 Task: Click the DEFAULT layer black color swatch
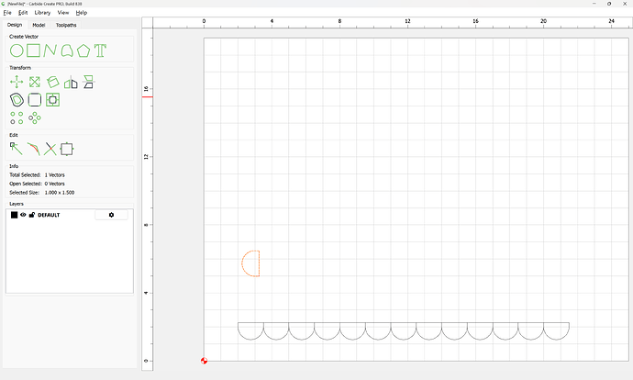tap(14, 215)
